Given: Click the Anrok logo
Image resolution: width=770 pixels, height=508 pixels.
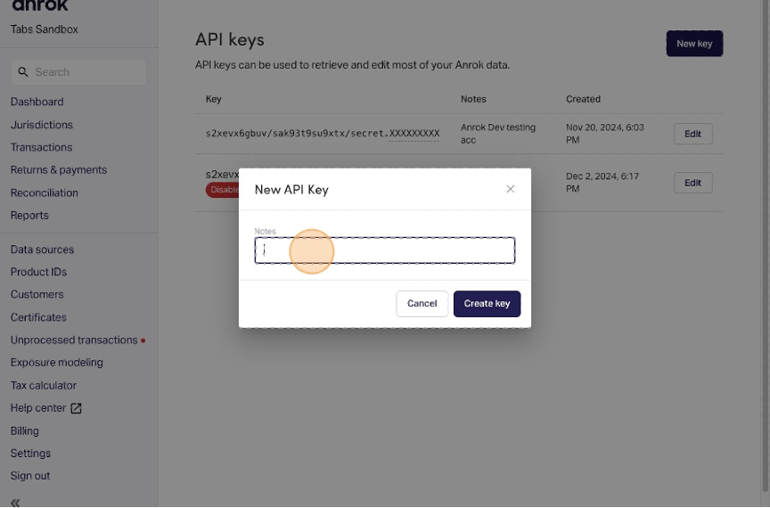Looking at the screenshot, I should coord(40,6).
